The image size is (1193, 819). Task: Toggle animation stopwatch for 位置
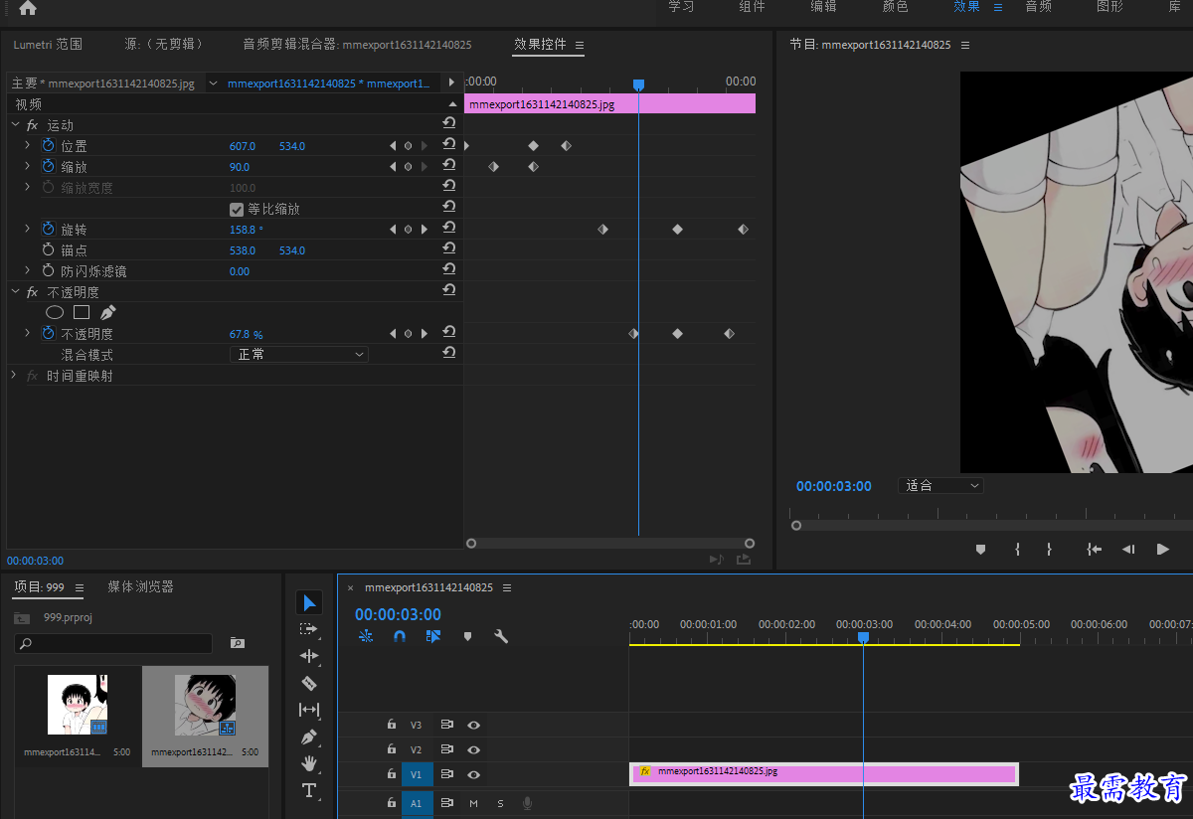point(48,145)
